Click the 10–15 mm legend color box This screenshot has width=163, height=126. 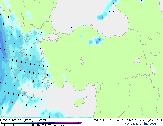pyautogui.click(x=34, y=123)
